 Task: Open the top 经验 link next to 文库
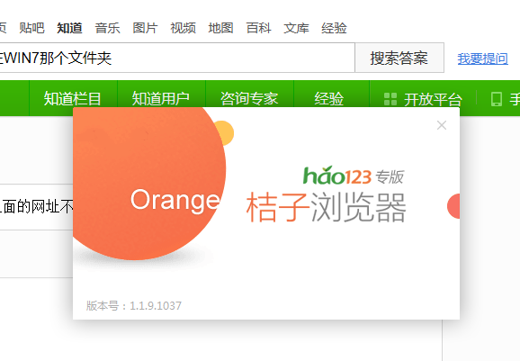click(x=334, y=28)
